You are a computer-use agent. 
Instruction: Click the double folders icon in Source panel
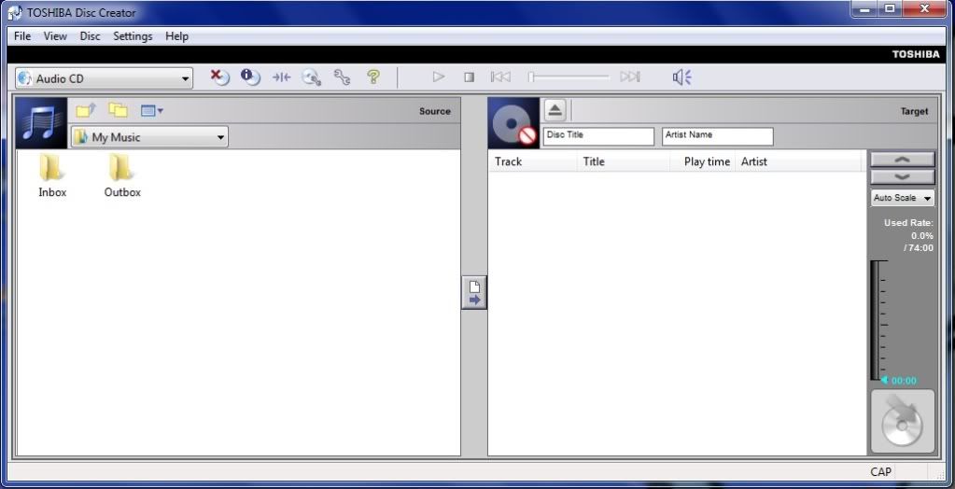(x=119, y=110)
